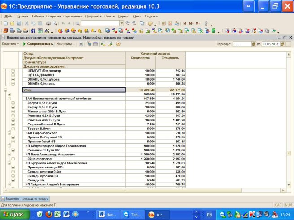
Task: Open the Операции menu
Action: (53, 16)
